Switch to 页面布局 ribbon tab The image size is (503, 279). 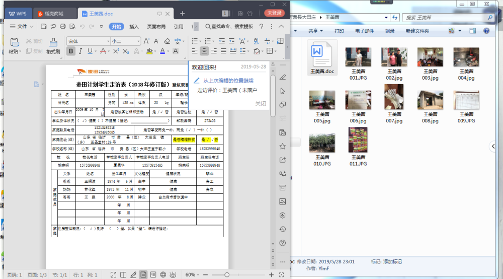(156, 26)
